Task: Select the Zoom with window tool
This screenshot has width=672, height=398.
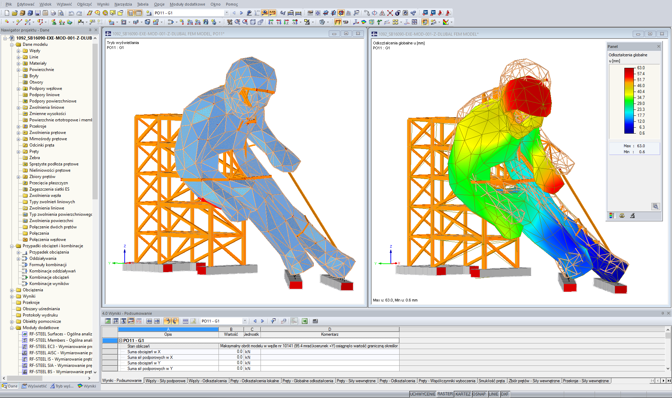Action: pos(237,22)
